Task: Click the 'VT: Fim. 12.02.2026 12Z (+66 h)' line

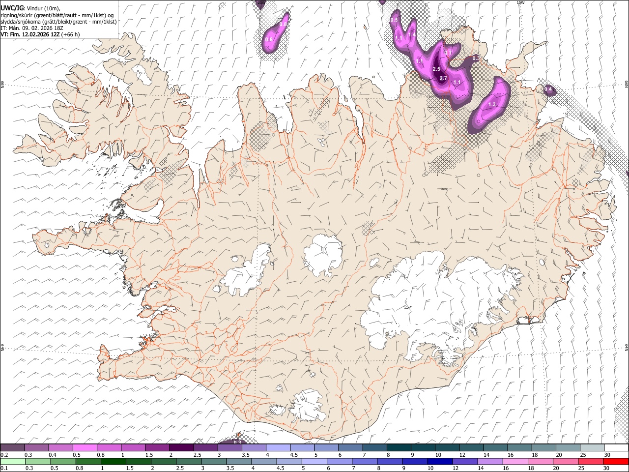Action: click(40, 34)
